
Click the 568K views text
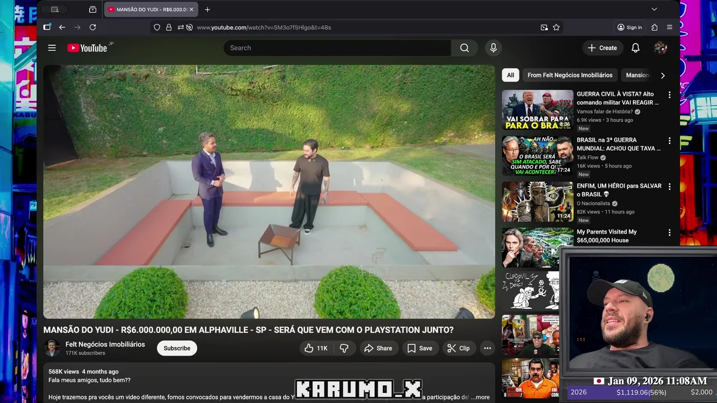tap(64, 372)
